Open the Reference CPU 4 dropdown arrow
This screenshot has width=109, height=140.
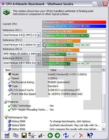(x=39, y=63)
